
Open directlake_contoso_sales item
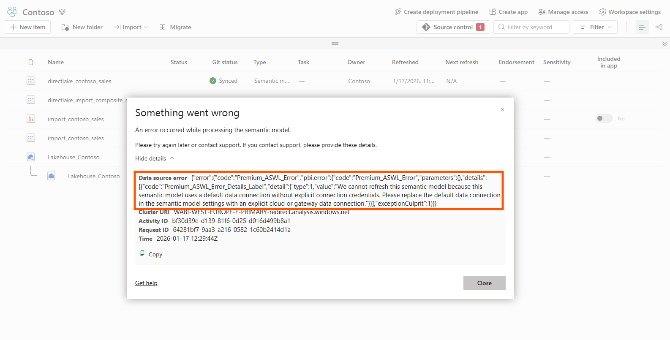click(79, 81)
